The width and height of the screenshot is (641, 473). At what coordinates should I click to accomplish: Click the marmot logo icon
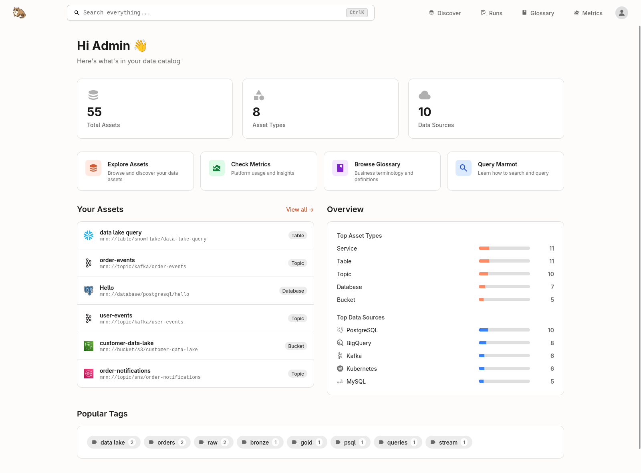(x=19, y=12)
